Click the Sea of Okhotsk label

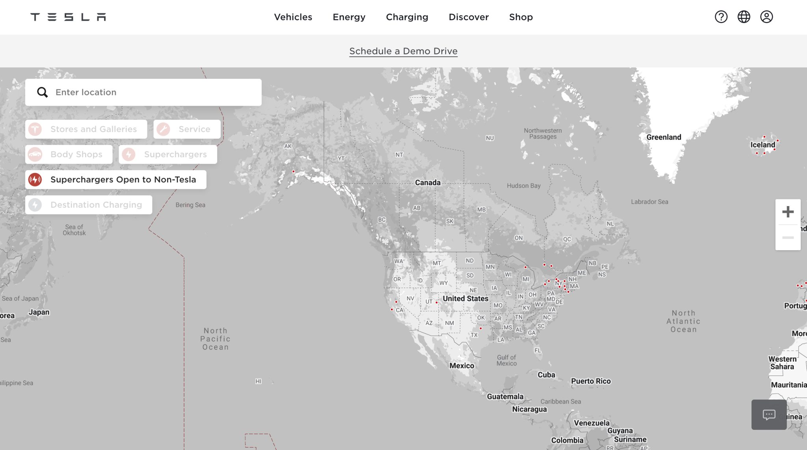tap(74, 230)
